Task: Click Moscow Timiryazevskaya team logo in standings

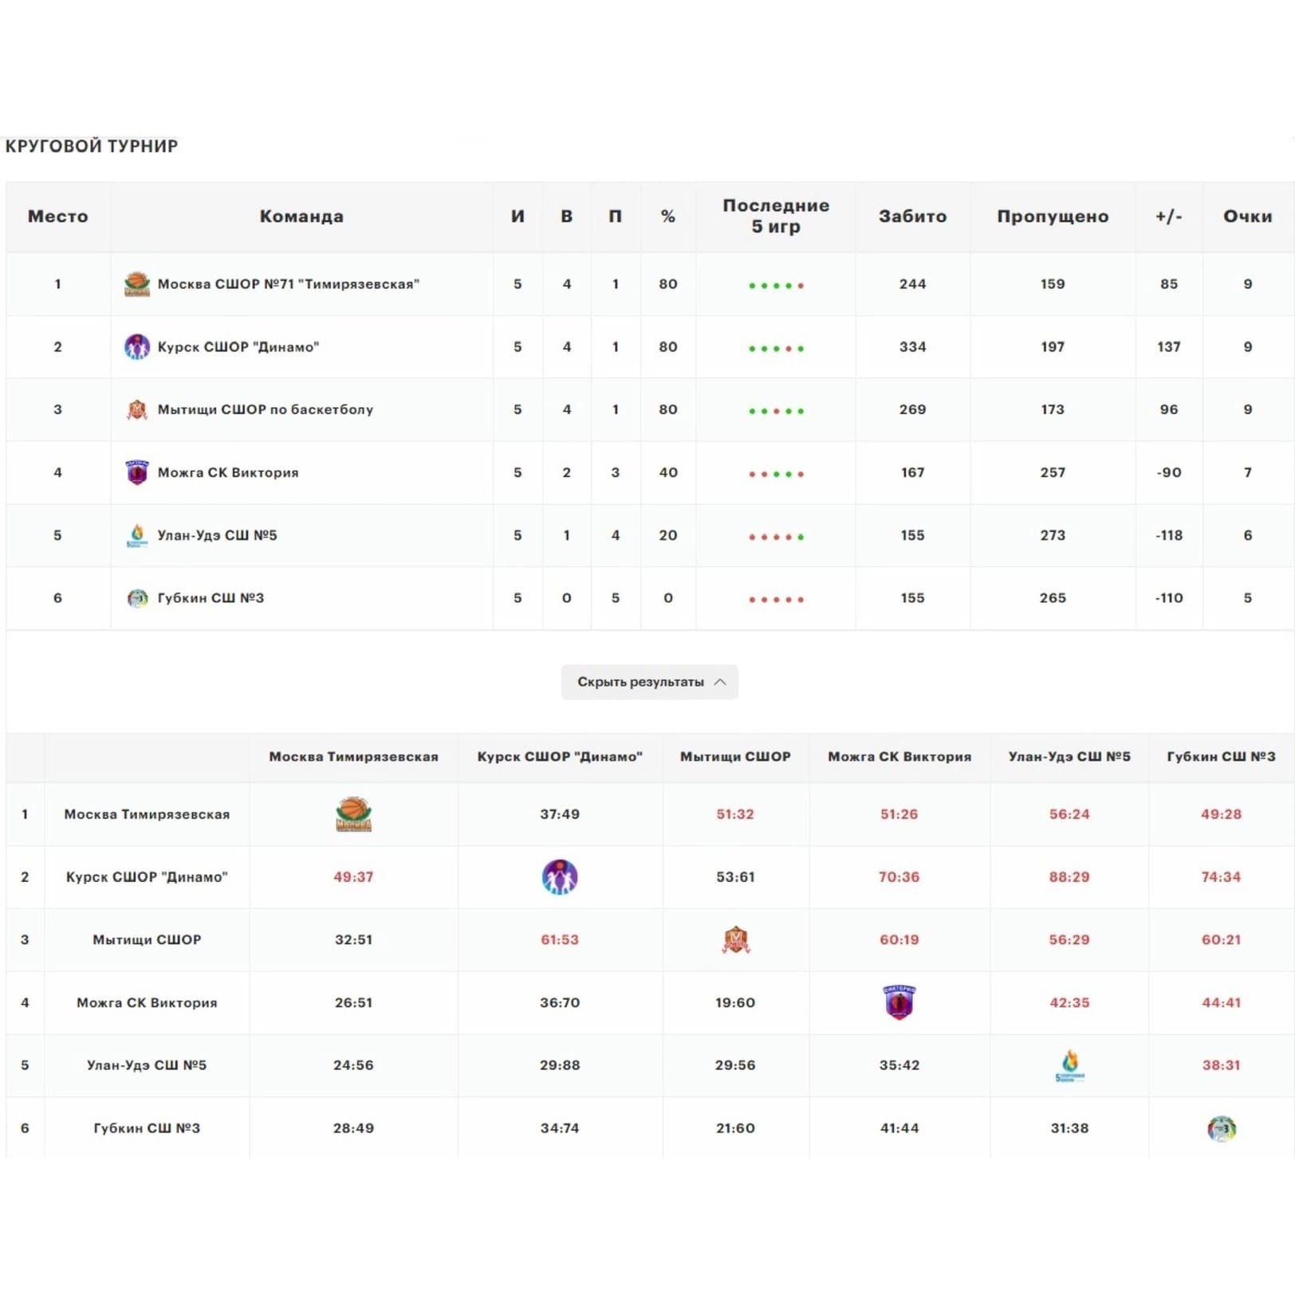Action: pyautogui.click(x=137, y=284)
